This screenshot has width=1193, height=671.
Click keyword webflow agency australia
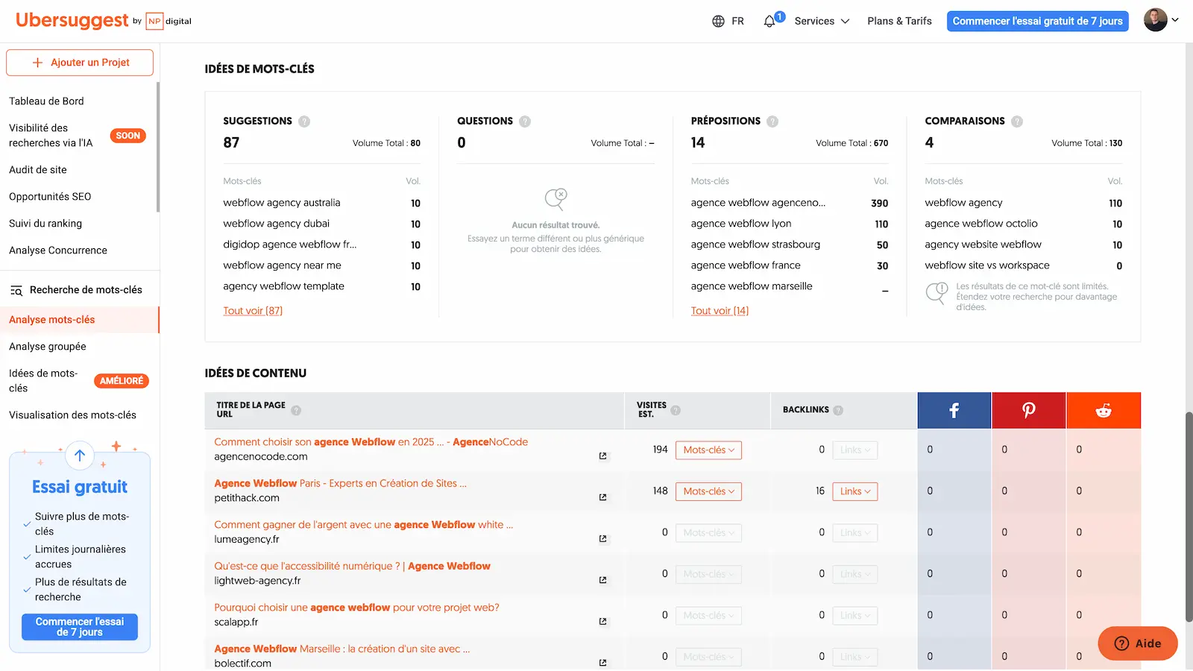pyautogui.click(x=281, y=203)
